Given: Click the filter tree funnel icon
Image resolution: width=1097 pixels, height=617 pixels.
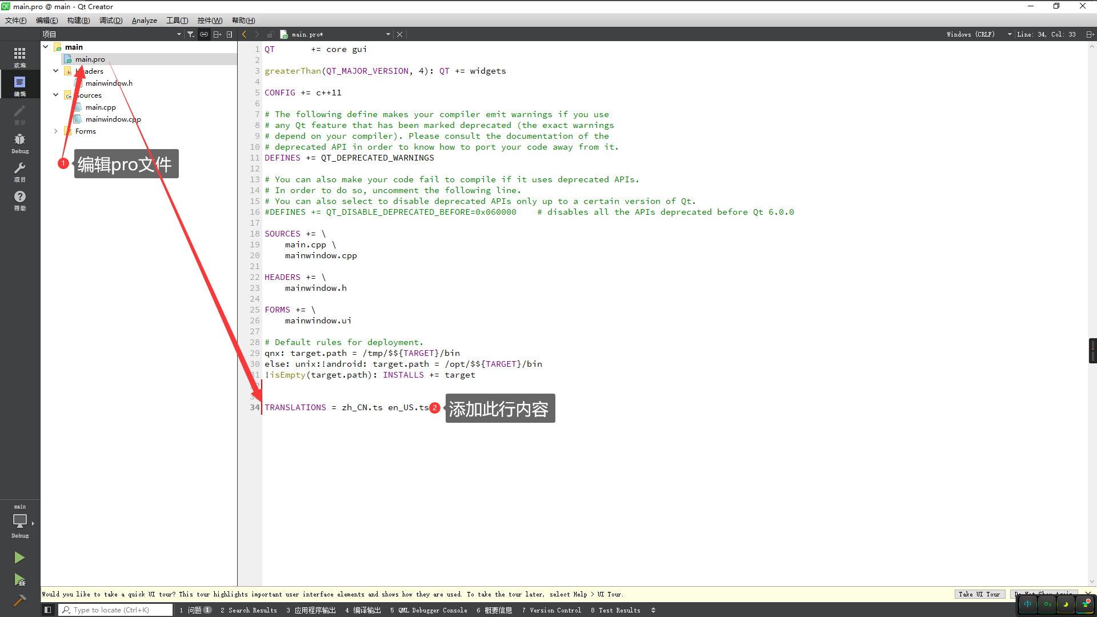Looking at the screenshot, I should [x=191, y=34].
